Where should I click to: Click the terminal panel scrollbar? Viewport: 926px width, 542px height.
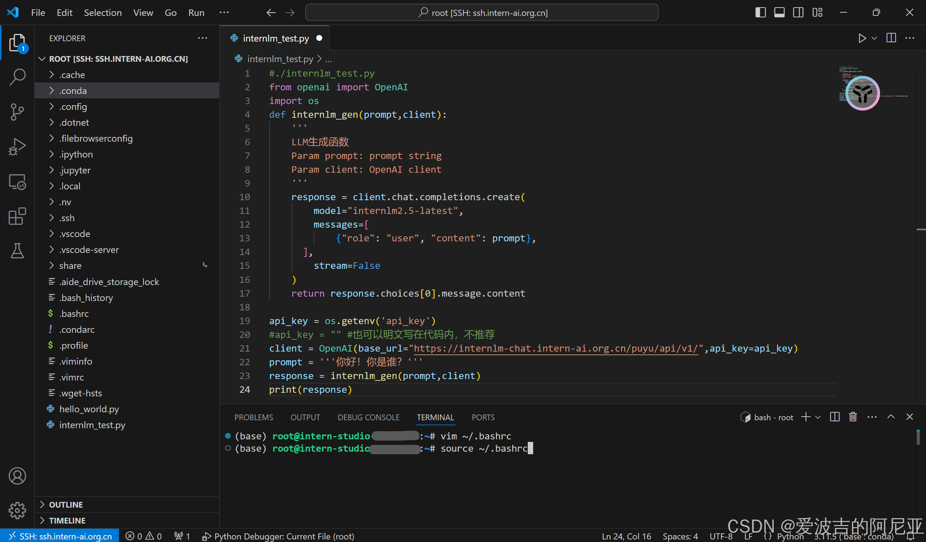(918, 438)
